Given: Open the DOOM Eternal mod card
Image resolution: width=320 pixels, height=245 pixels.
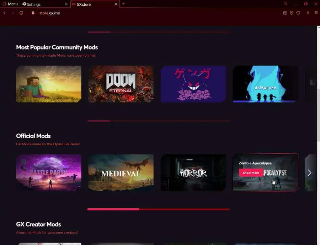Looking at the screenshot, I should coord(121,84).
